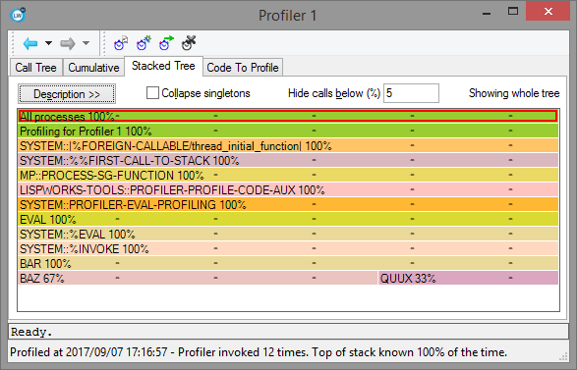
Task: Switch to the Call Tree tab
Action: pos(35,68)
